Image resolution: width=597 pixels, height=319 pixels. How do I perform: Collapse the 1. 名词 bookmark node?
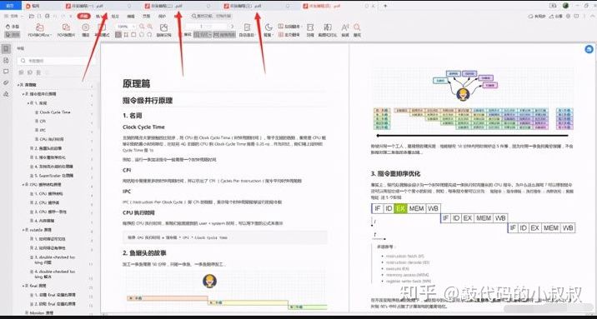[28, 103]
